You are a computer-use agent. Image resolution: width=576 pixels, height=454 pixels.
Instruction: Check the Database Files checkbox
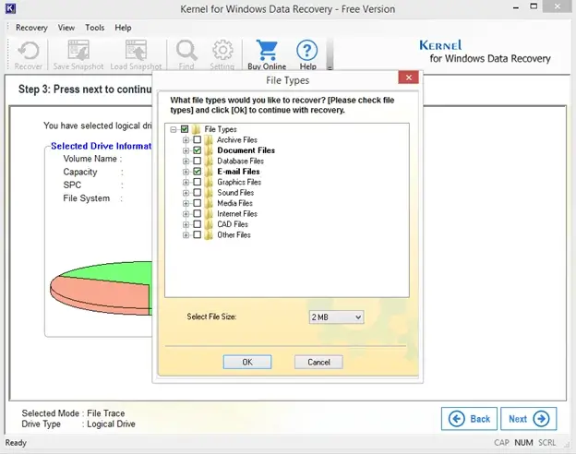tap(198, 161)
